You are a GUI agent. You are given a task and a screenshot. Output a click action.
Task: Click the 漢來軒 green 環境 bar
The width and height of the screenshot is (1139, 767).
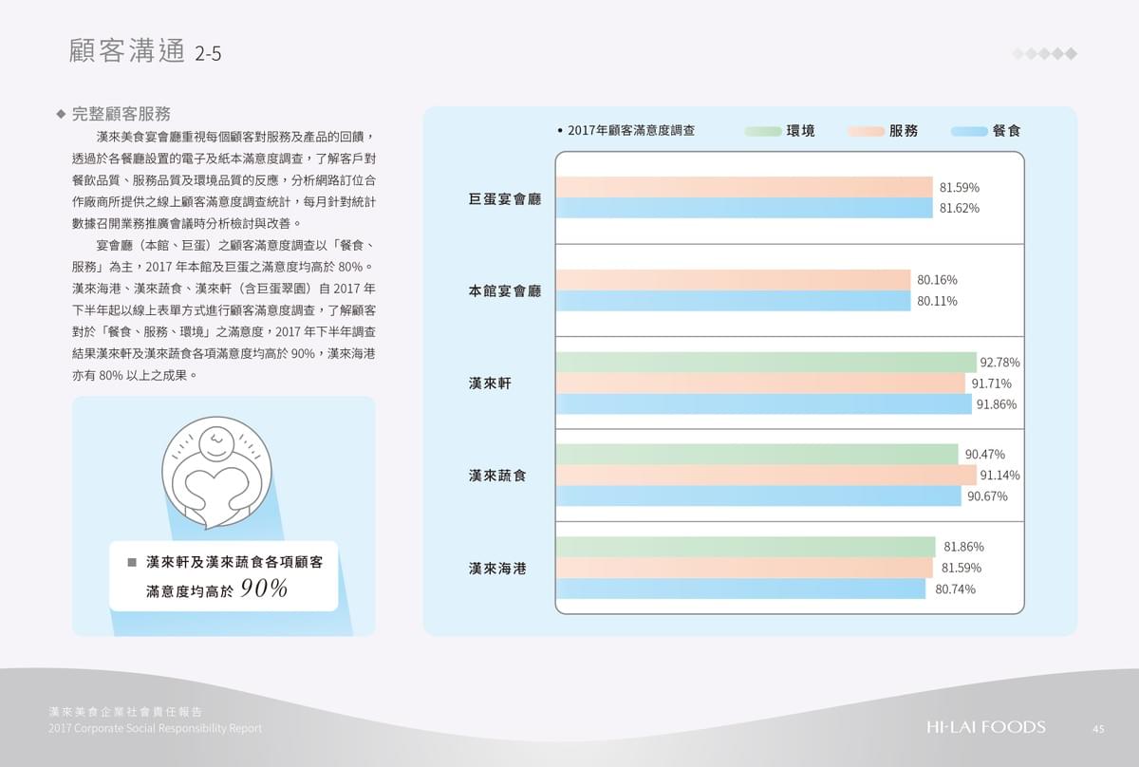click(x=766, y=363)
